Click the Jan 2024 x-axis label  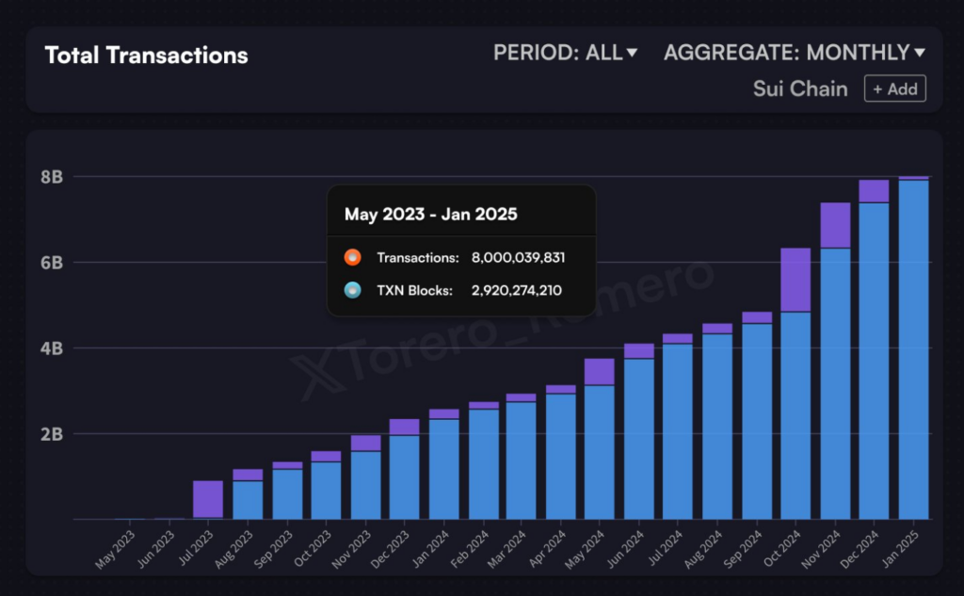[x=430, y=549]
